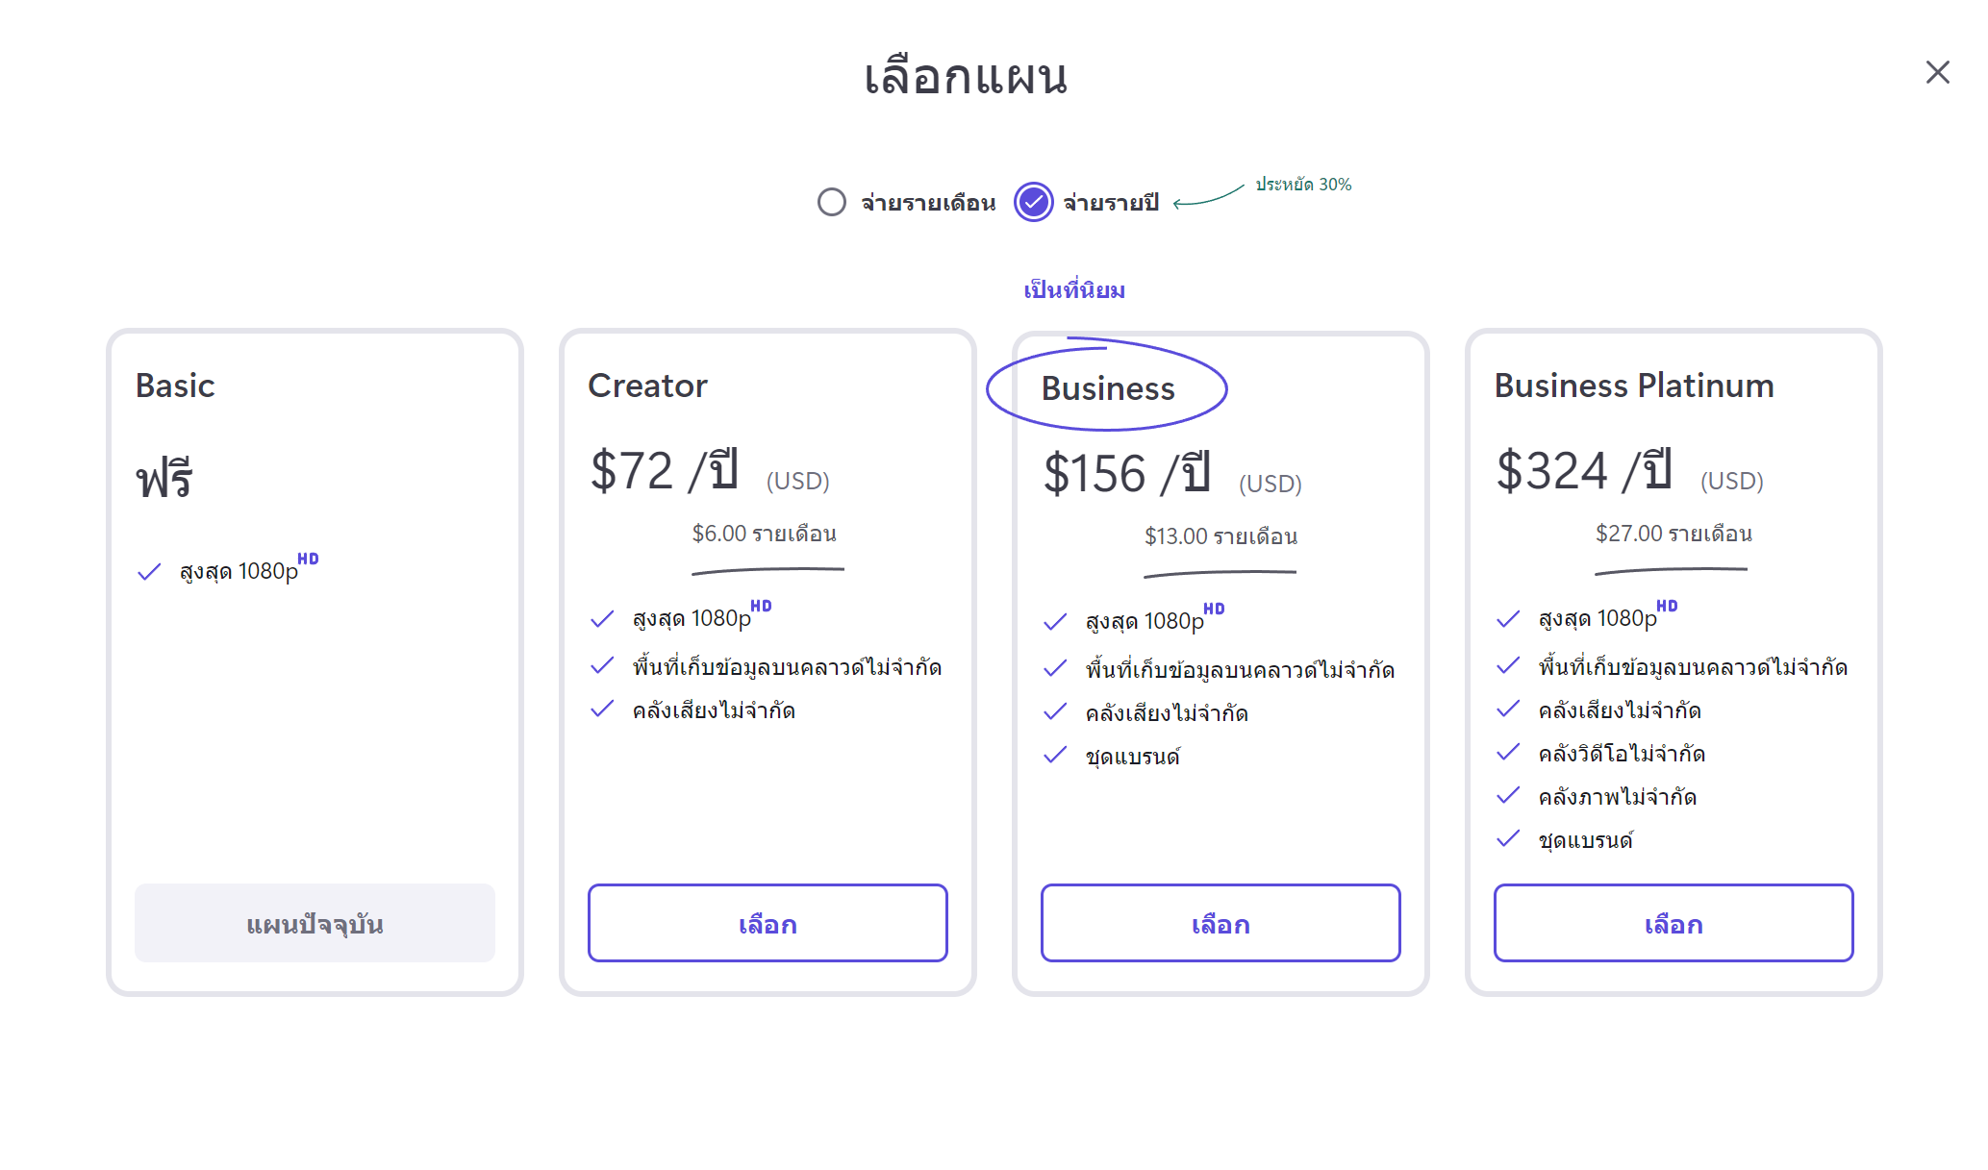1988x1170 pixels.
Task: Click the HD badge in Basic plan
Action: coord(308,559)
